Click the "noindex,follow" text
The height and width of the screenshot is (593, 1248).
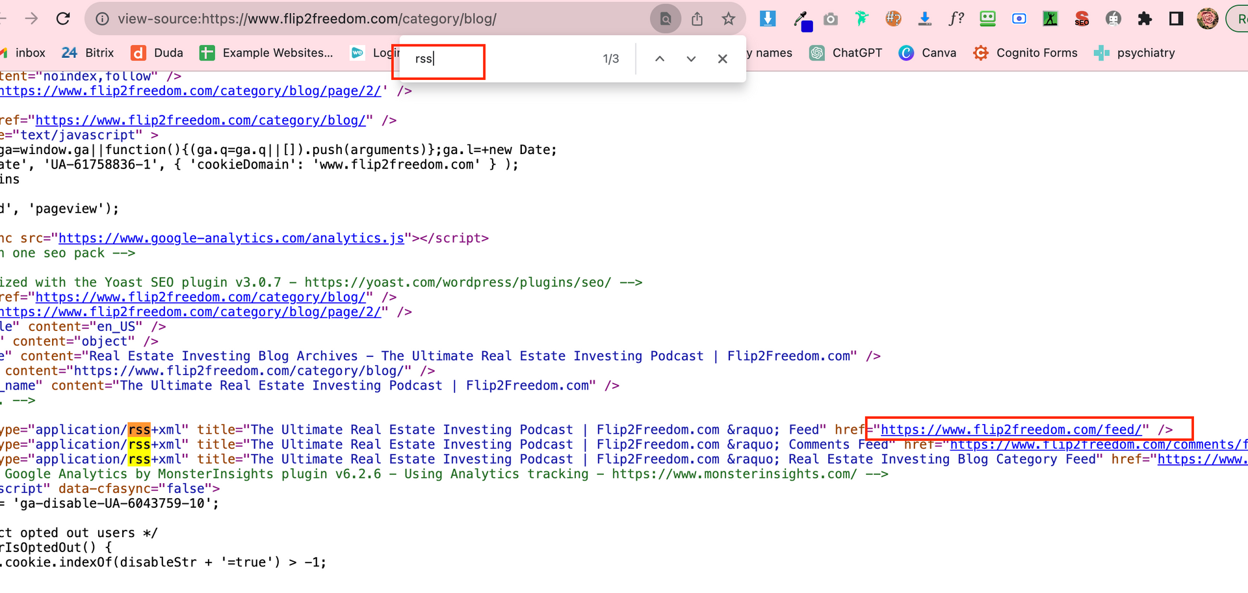(97, 76)
